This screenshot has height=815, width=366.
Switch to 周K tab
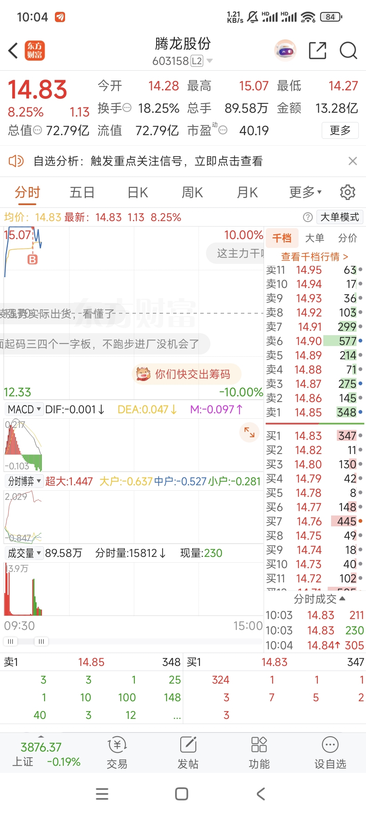click(x=192, y=192)
